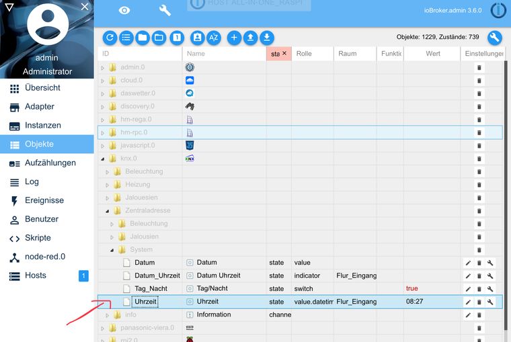Viewport: 511px width, 342px height.
Task: Open settings wrench for Datum_Uhrzeit row
Action: [490, 276]
